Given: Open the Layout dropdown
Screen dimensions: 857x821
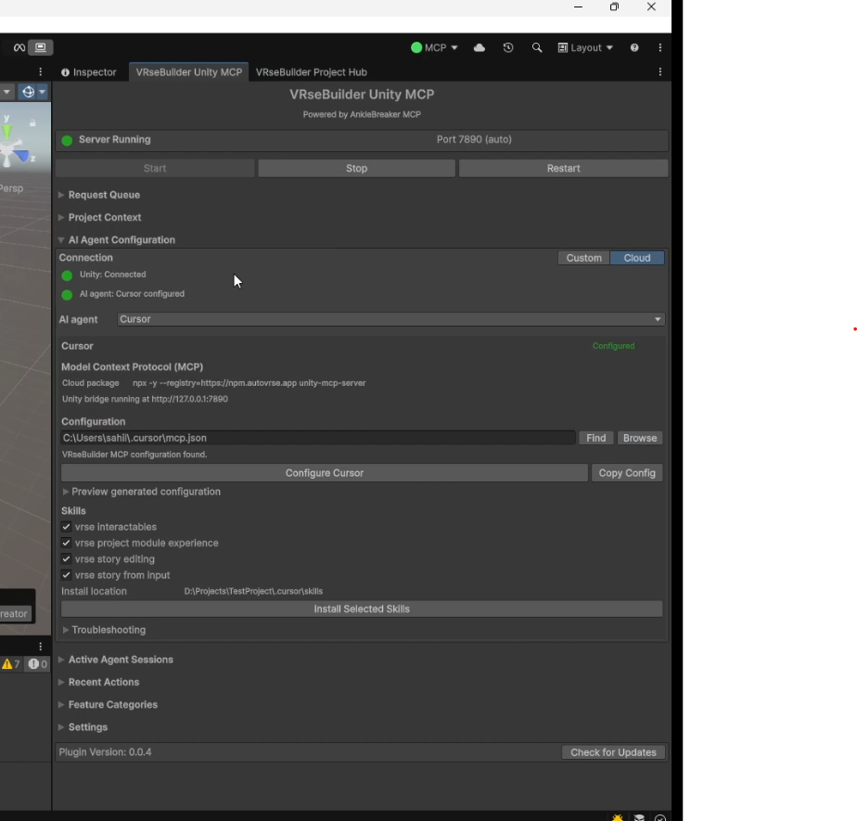Looking at the screenshot, I should click(x=585, y=47).
